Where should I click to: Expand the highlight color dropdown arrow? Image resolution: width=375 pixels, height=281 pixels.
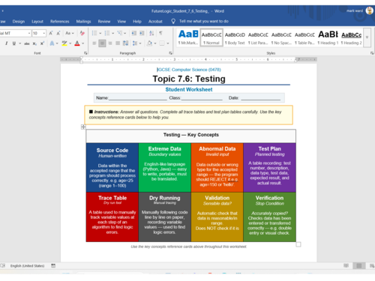70,43
